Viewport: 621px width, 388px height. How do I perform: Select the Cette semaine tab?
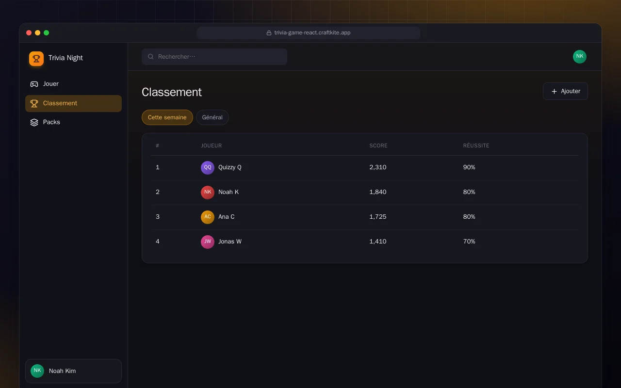[167, 117]
